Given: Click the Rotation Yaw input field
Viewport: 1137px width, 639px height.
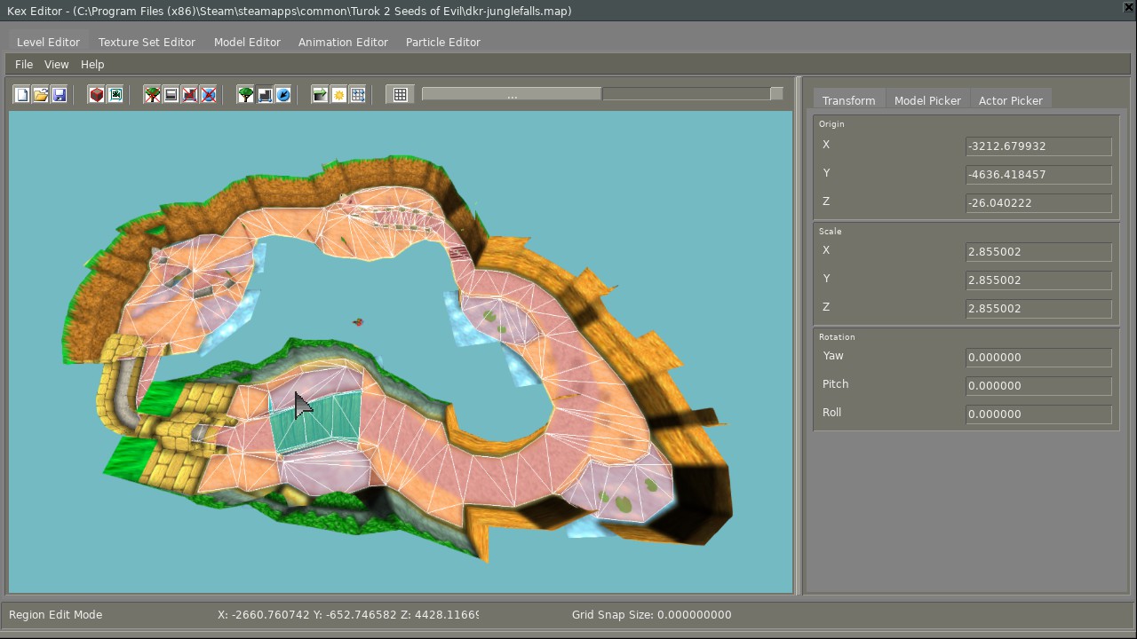Looking at the screenshot, I should pos(1038,358).
